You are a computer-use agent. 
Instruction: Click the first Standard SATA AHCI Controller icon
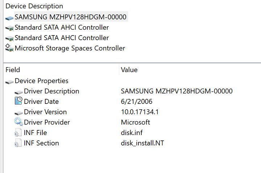click(9, 28)
